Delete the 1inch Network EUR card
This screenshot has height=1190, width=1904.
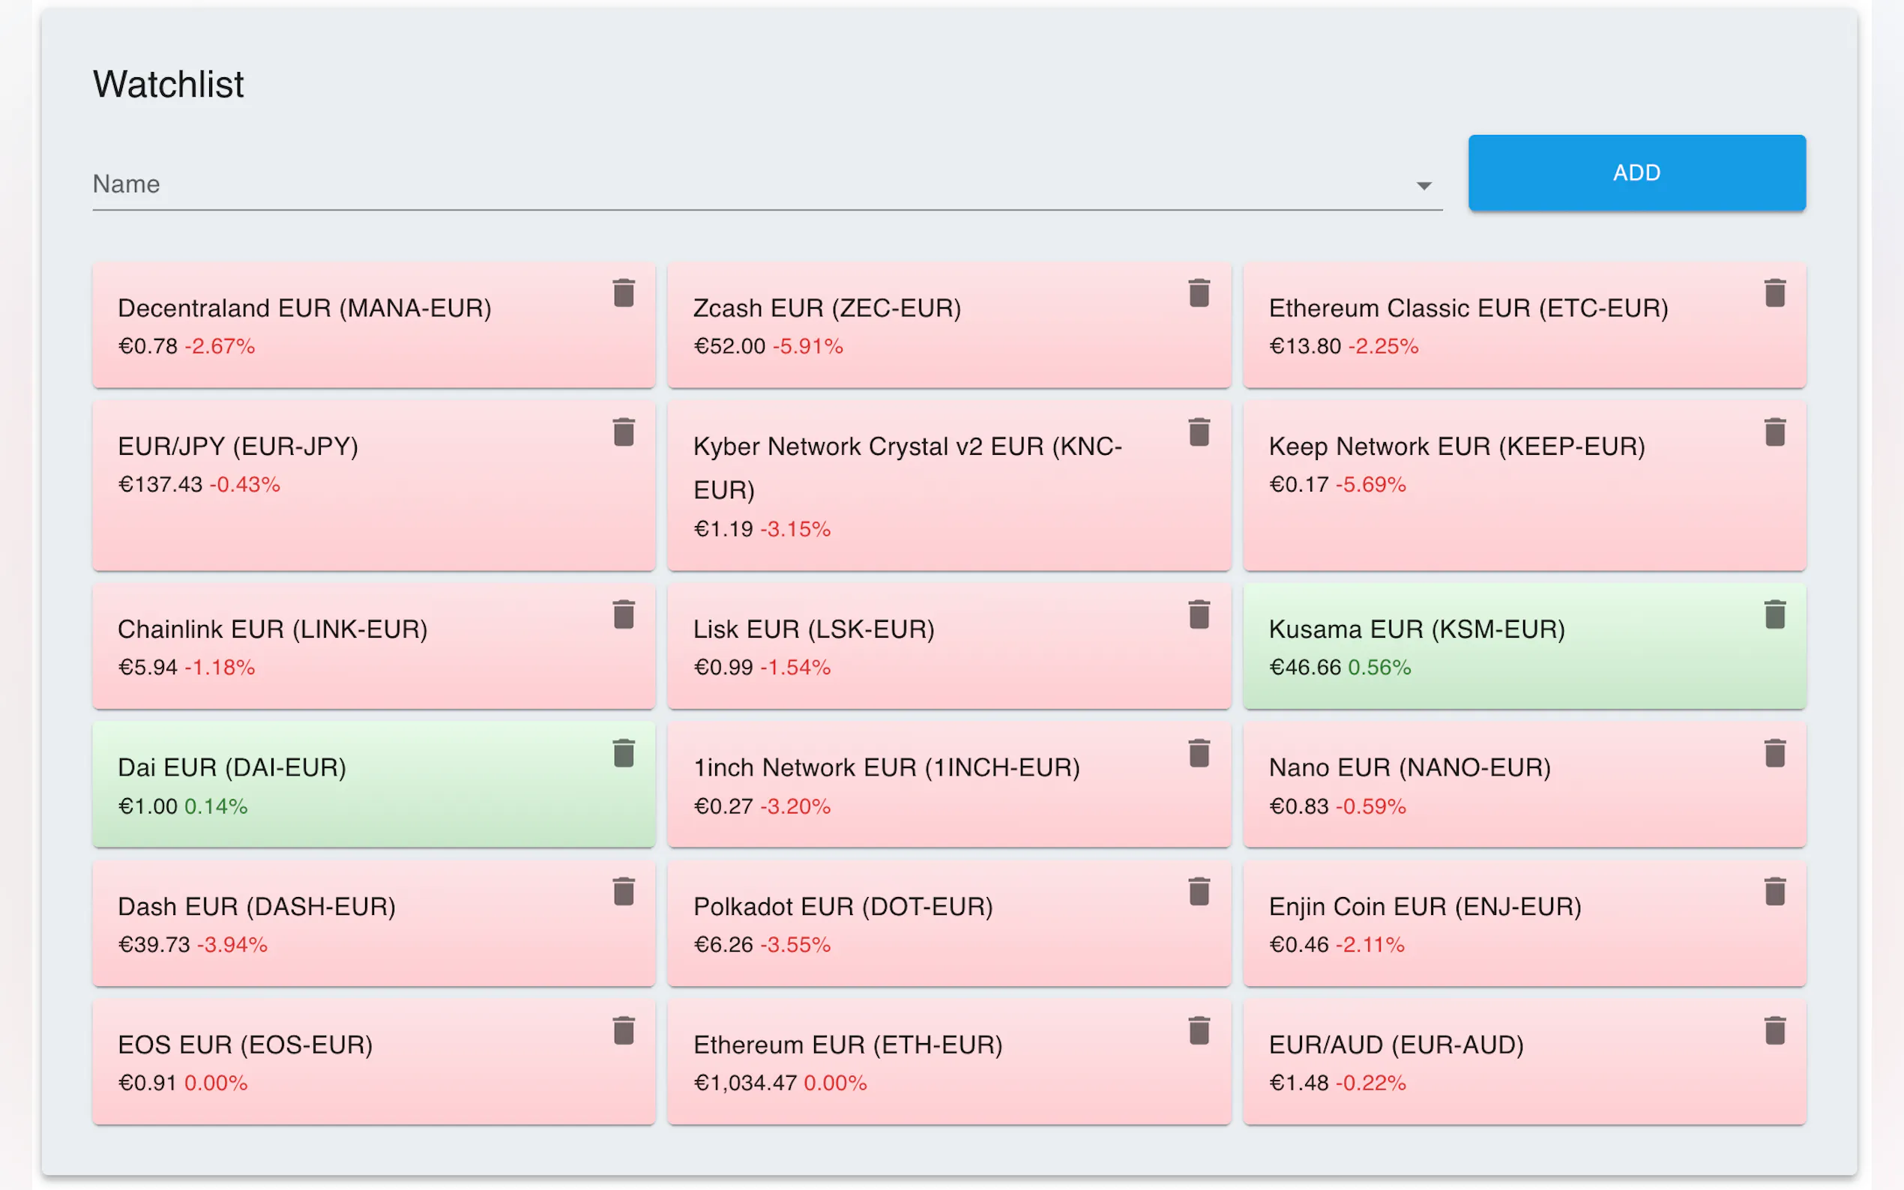tap(1199, 753)
